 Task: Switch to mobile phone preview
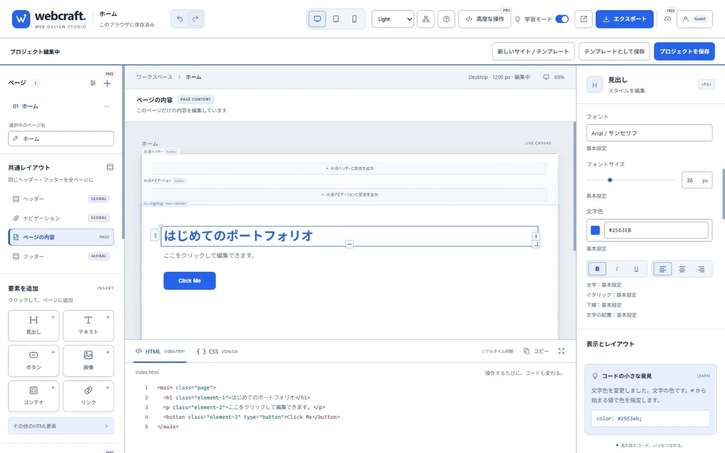[x=354, y=19]
